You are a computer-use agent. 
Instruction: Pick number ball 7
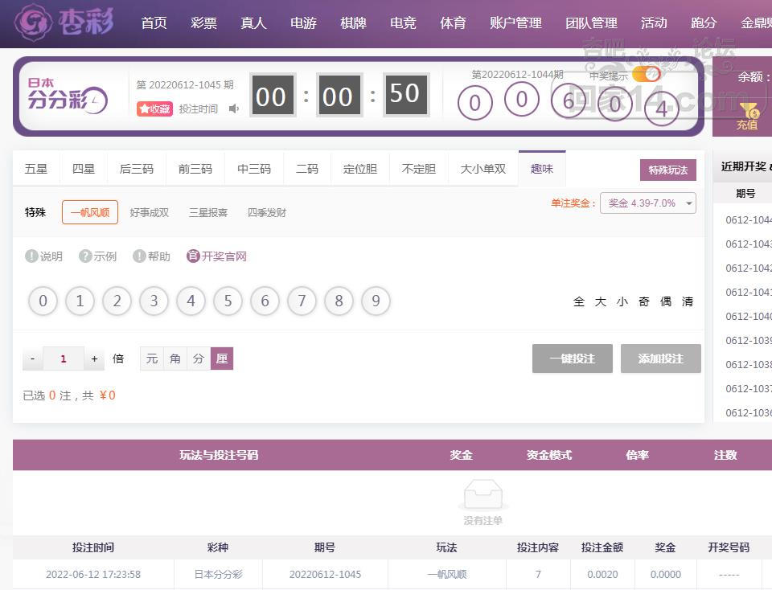coord(302,301)
